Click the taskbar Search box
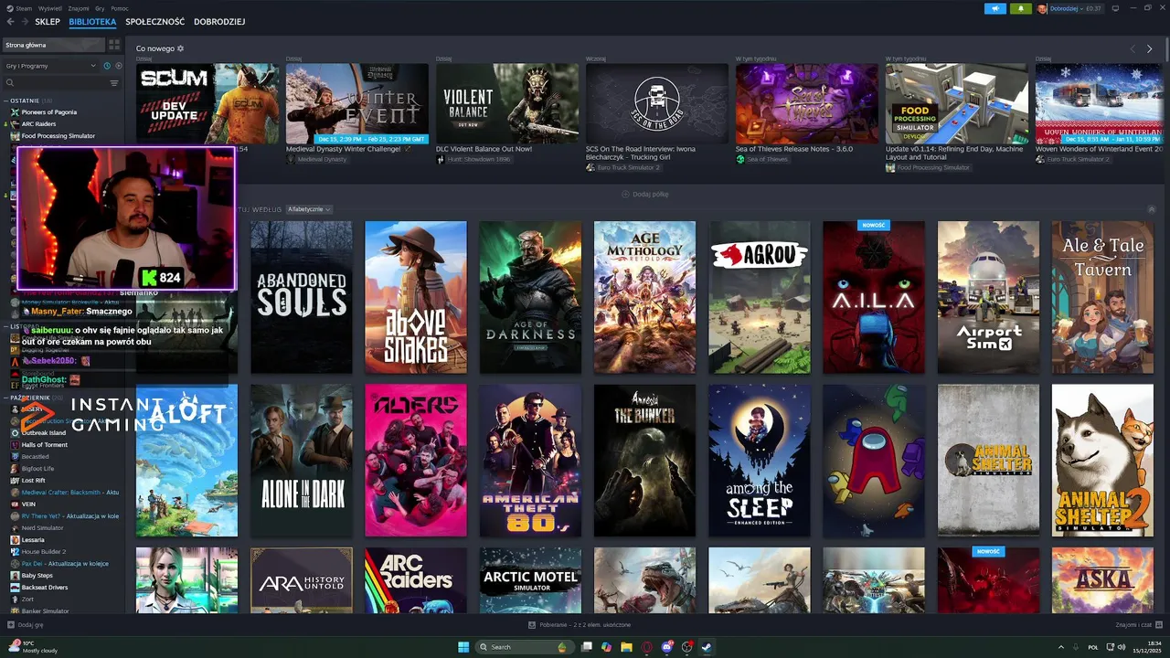The width and height of the screenshot is (1170, 658). (x=524, y=647)
